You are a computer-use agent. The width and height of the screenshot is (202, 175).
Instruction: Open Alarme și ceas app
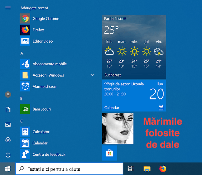coord(44,87)
